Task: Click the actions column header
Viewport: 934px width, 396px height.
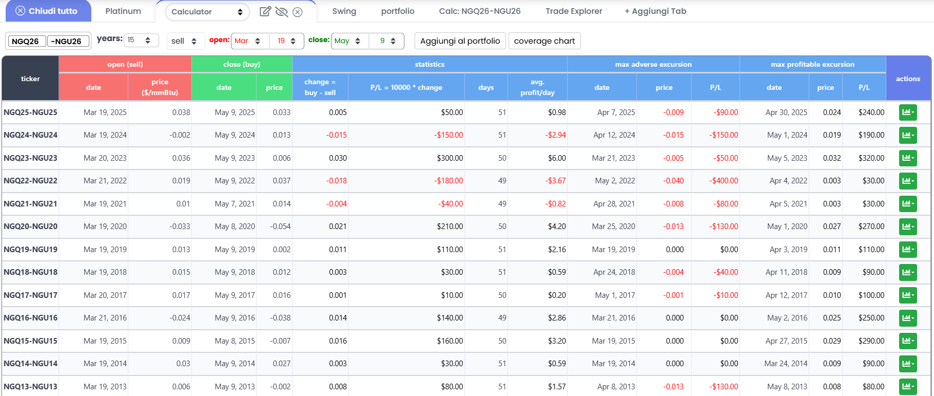Action: (908, 79)
